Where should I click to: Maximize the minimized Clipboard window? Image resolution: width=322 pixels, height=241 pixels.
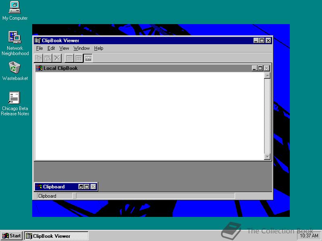click(x=87, y=187)
